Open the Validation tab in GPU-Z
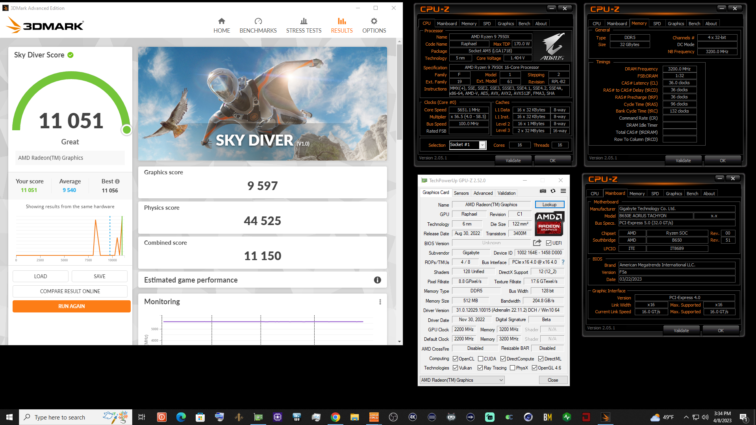 tap(506, 193)
